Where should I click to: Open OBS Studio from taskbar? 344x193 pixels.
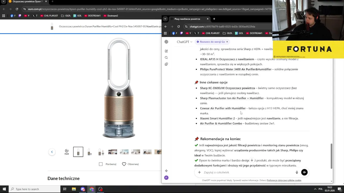[x=100, y=189]
